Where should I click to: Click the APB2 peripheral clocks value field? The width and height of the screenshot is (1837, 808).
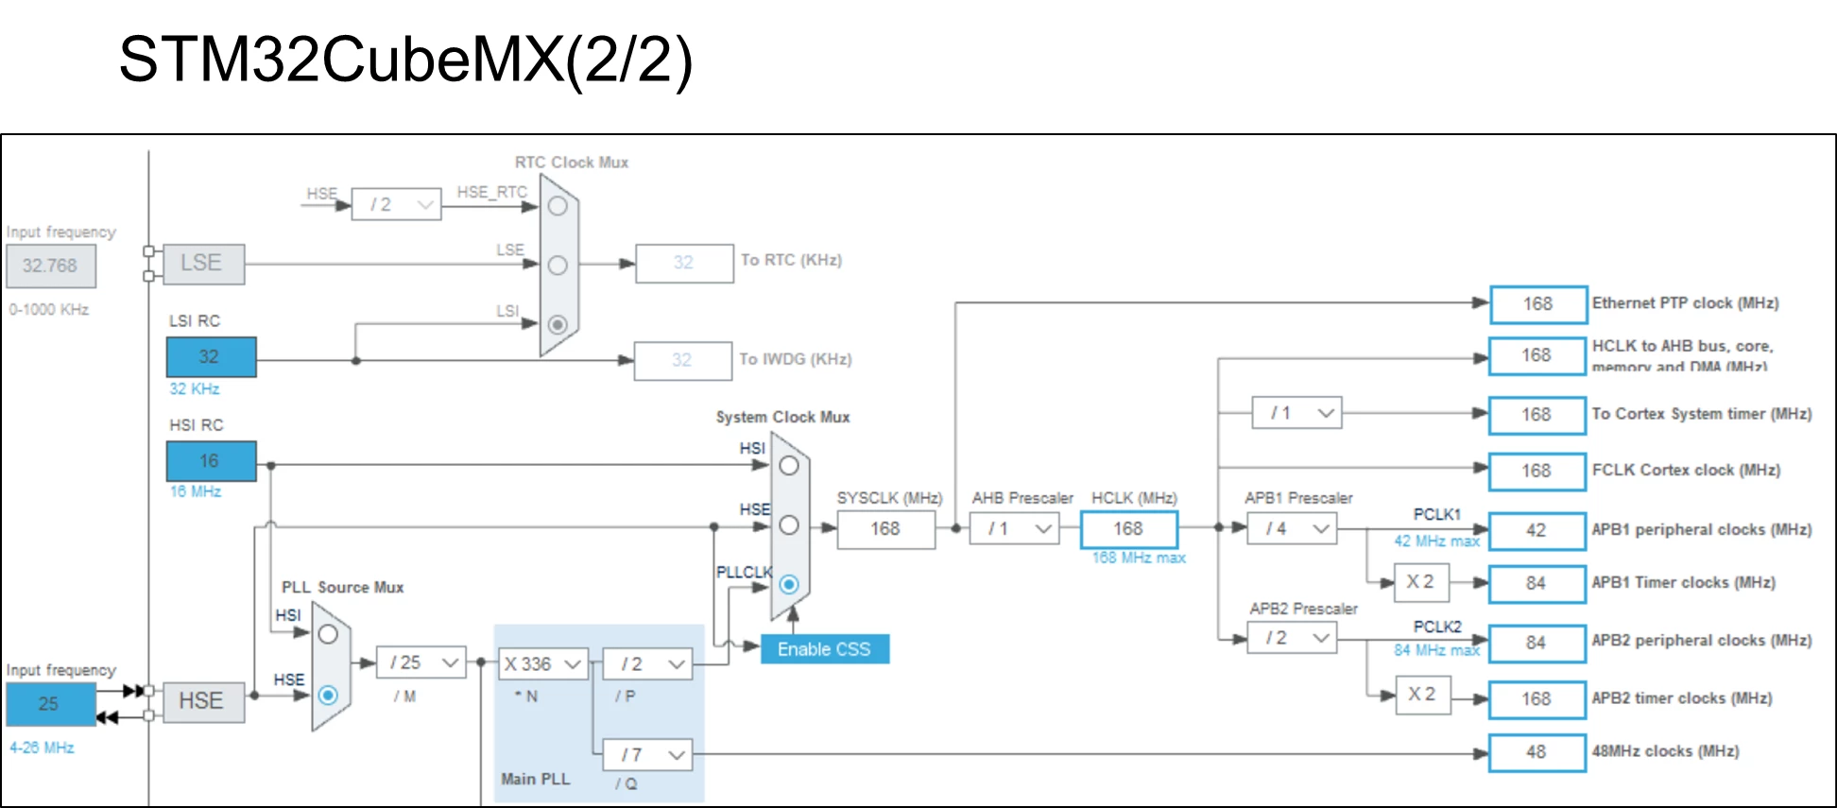click(x=1537, y=644)
